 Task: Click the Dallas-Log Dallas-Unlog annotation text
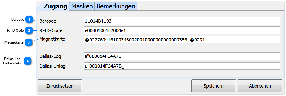(13, 61)
